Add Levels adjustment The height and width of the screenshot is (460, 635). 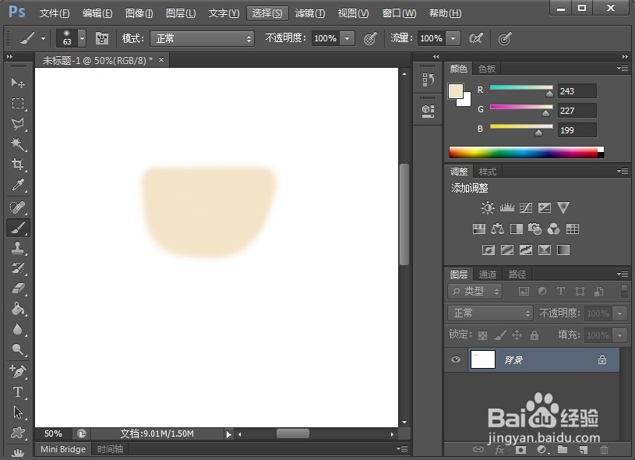pyautogui.click(x=506, y=208)
